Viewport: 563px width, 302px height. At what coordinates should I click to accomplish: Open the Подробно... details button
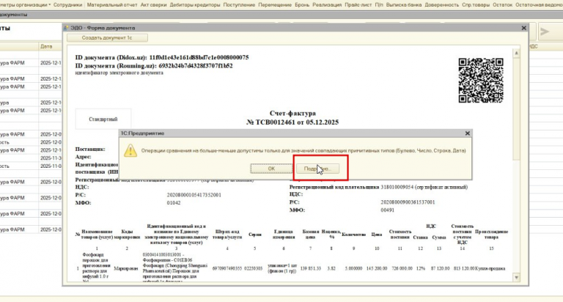[317, 169]
